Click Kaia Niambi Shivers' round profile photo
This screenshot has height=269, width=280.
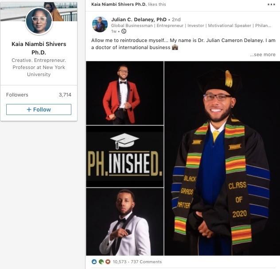click(39, 21)
